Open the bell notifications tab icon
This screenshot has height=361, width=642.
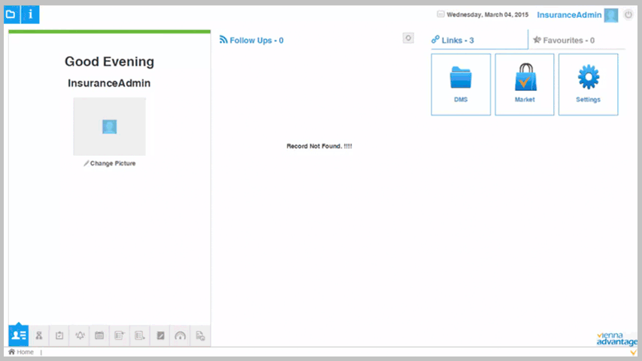pos(80,335)
